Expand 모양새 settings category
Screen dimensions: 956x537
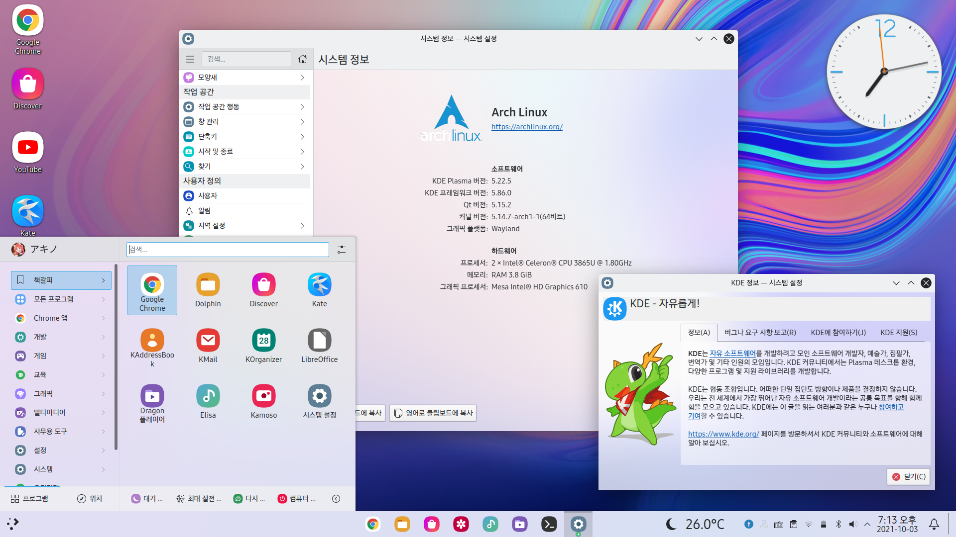pyautogui.click(x=246, y=78)
